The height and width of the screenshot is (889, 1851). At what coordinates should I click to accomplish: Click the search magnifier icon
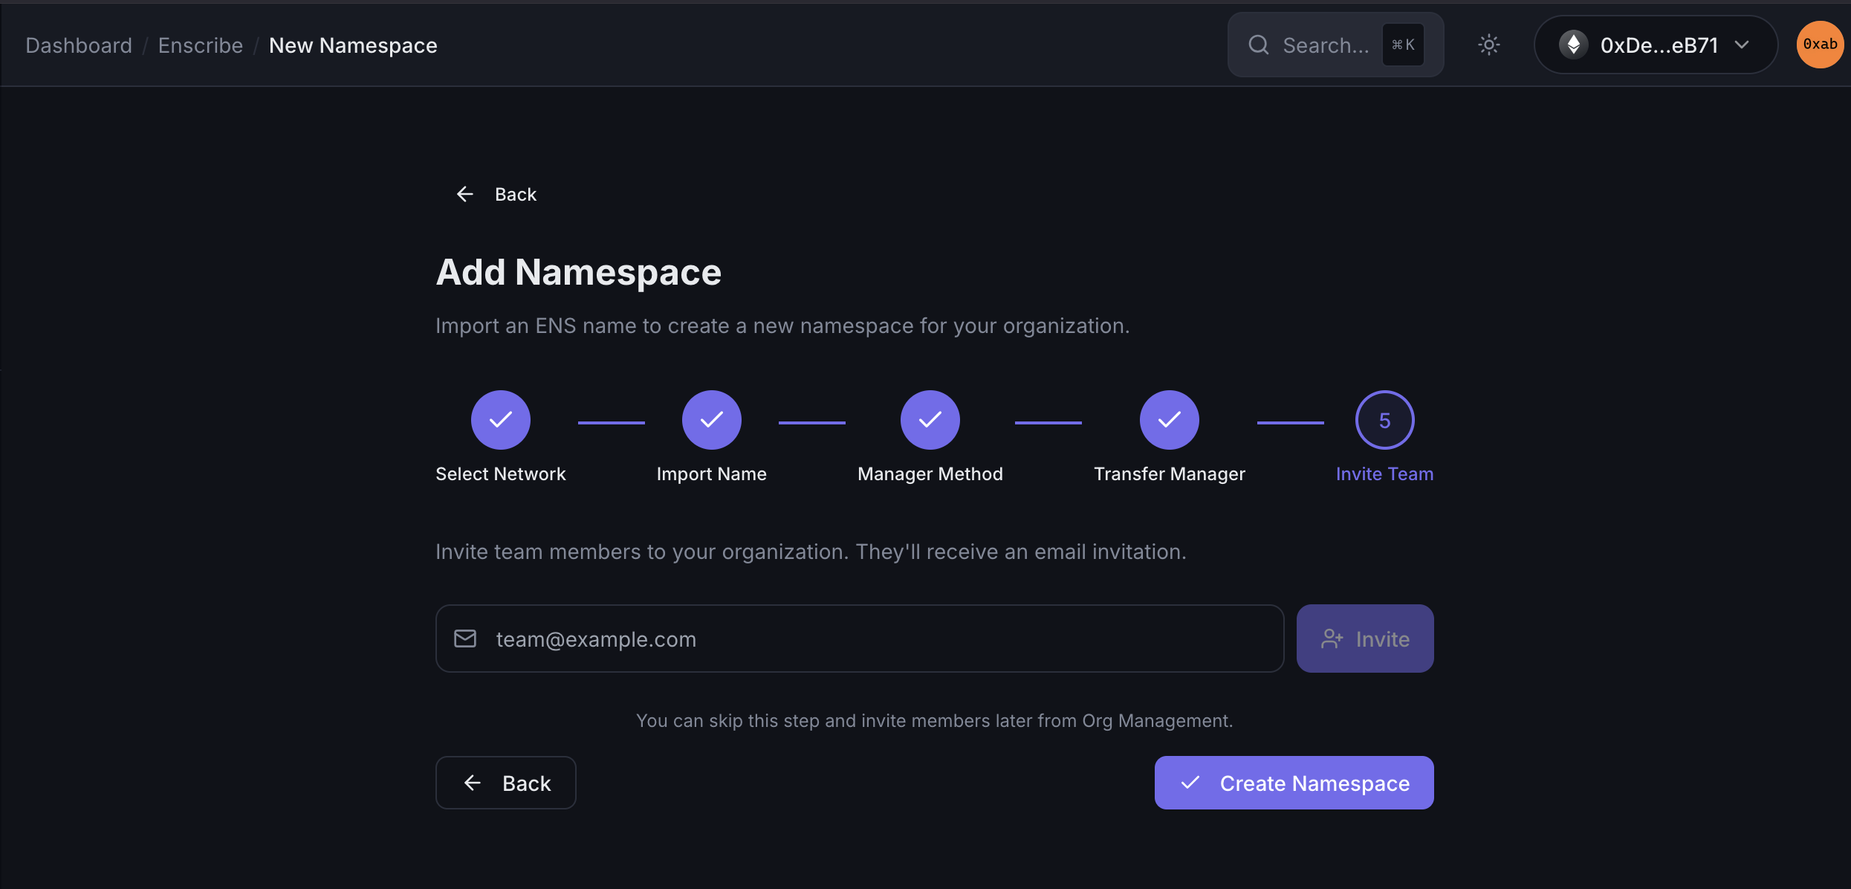point(1259,45)
